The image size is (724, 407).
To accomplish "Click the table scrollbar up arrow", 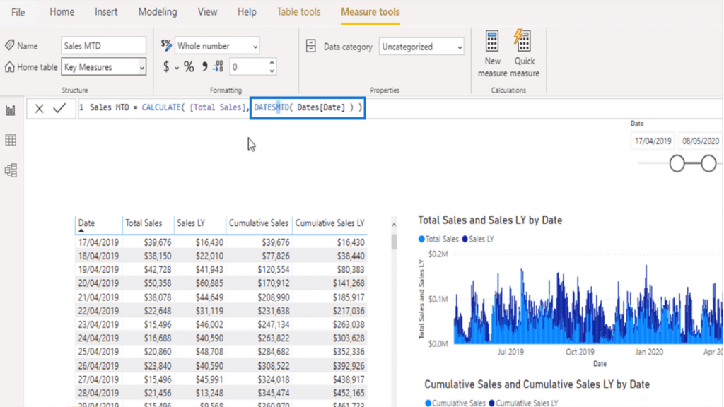I will [394, 225].
